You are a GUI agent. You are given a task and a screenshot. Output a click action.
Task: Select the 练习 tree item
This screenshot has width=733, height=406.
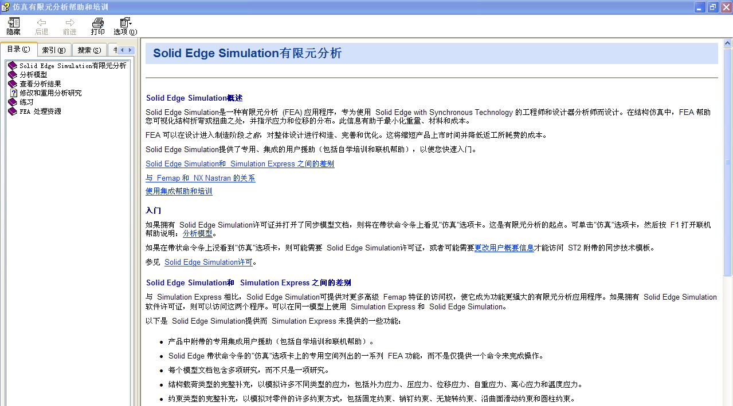pos(26,102)
